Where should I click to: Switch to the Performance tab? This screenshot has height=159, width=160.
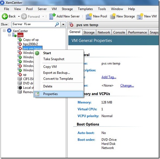point(137,33)
